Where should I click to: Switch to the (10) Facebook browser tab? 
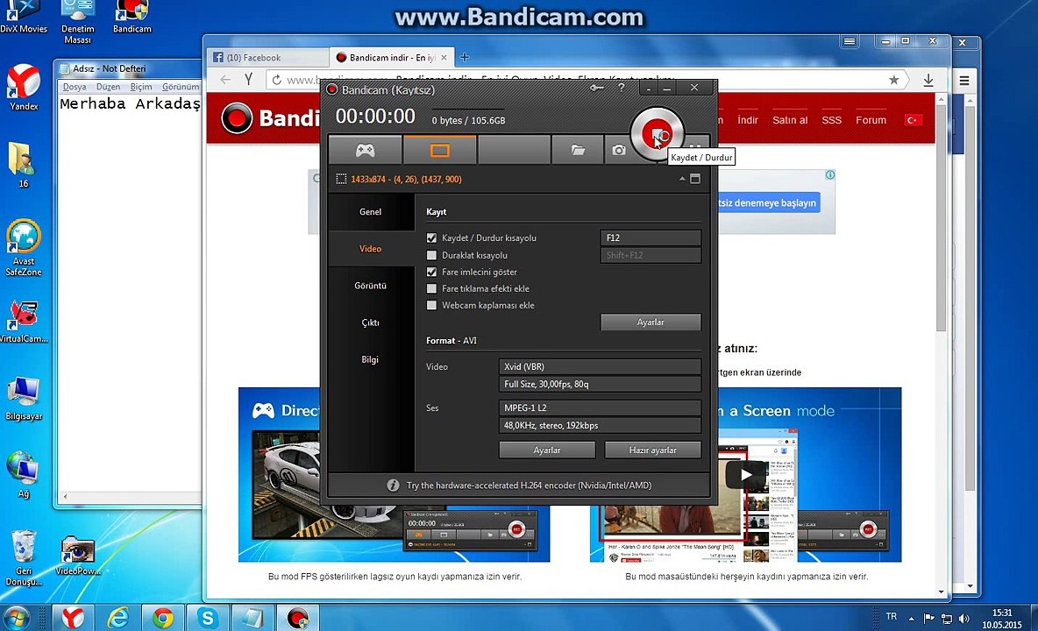pos(267,58)
